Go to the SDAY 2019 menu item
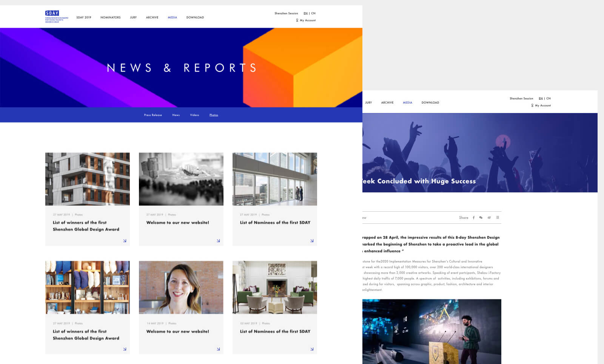This screenshot has height=364, width=604. (x=84, y=17)
